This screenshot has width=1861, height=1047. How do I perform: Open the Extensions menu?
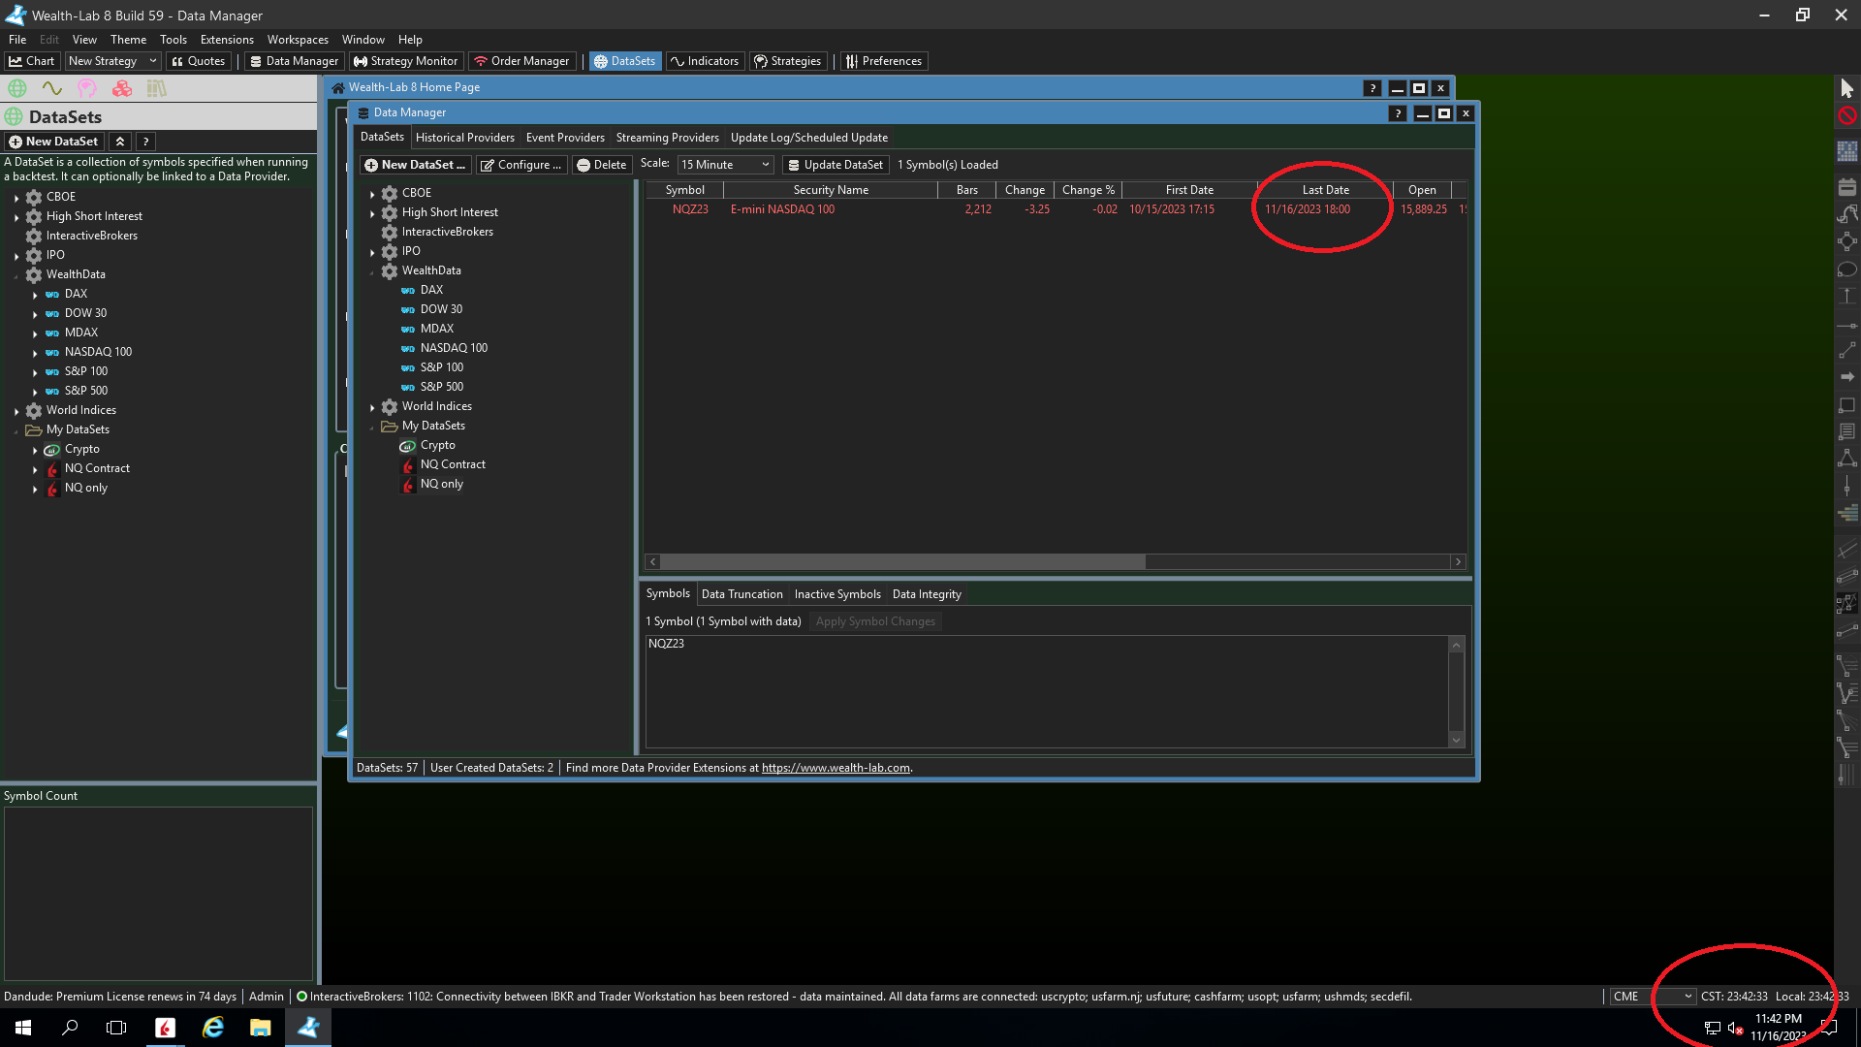[227, 40]
